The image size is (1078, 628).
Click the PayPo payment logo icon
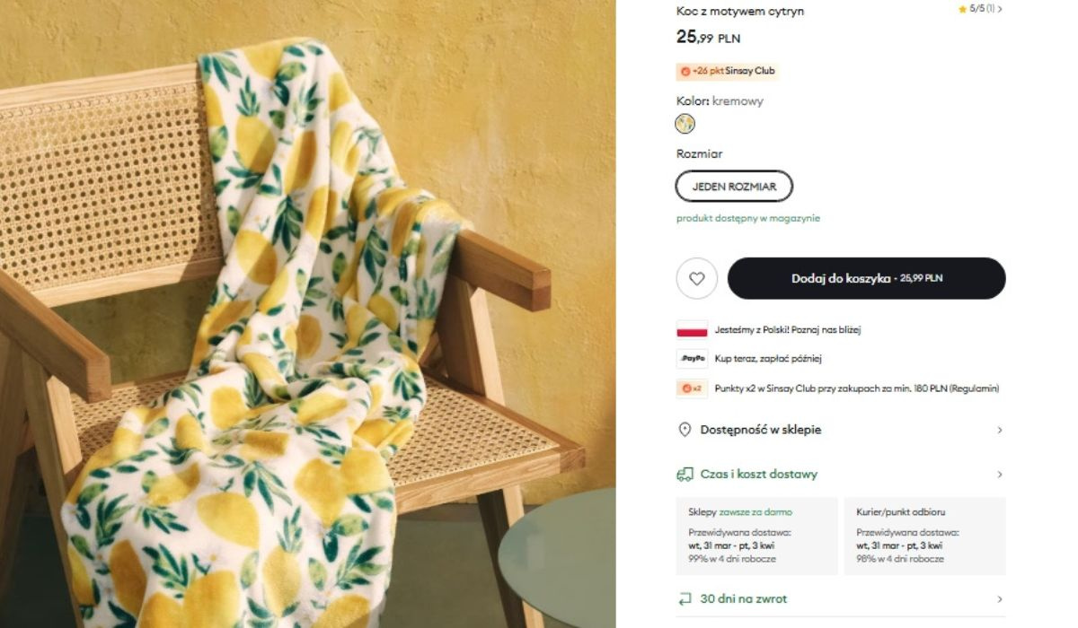pos(692,359)
